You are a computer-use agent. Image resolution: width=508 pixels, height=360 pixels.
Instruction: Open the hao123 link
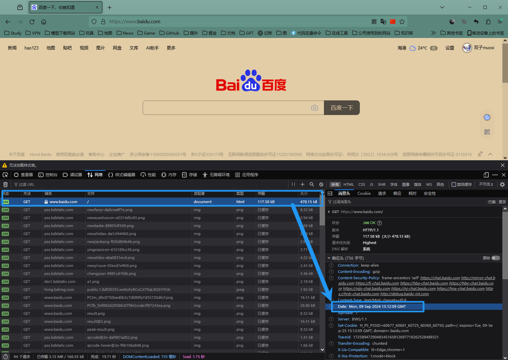32,48
